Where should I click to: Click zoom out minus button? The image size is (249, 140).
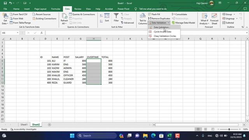click(x=218, y=129)
